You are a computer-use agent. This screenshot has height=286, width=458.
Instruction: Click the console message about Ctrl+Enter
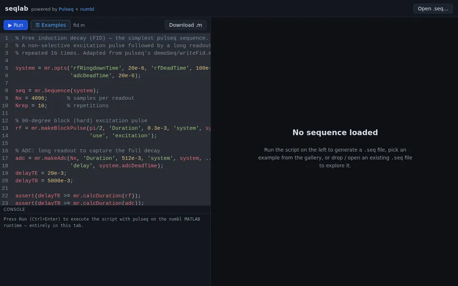tap(102, 222)
